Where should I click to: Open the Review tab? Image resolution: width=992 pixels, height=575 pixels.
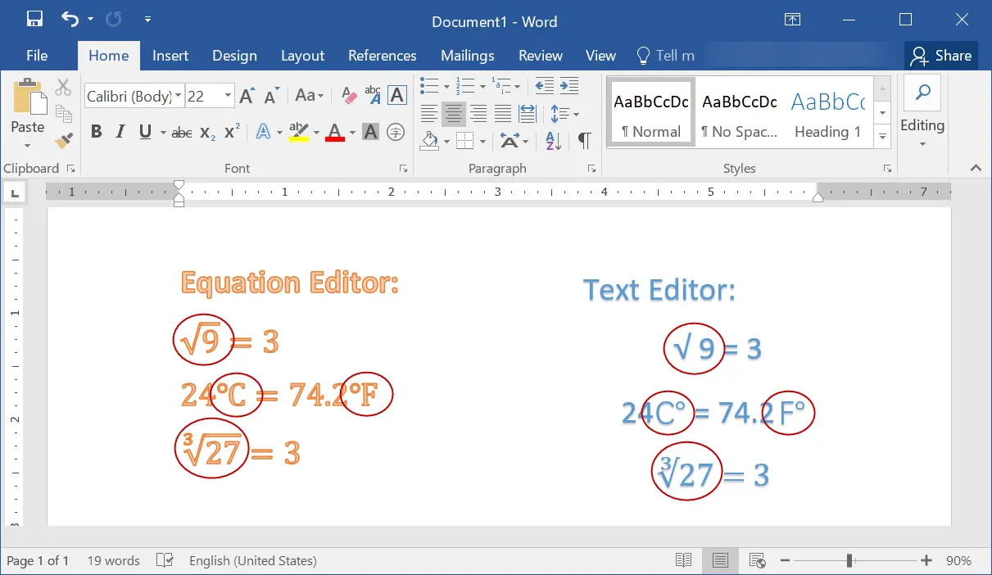[540, 56]
